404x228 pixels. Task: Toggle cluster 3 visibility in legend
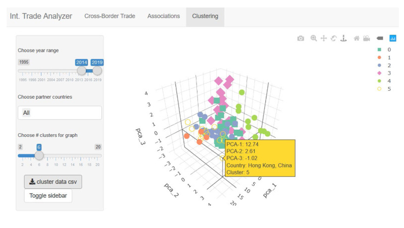coord(384,73)
